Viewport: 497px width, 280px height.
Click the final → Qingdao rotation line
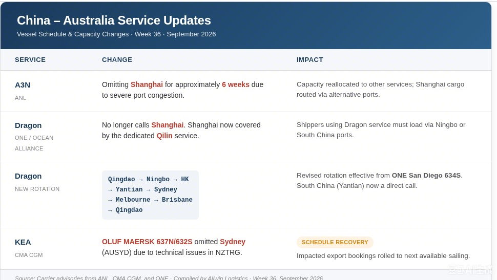point(125,210)
